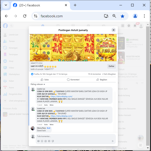Click Balas under the second Leonie Lee comment

point(51,125)
